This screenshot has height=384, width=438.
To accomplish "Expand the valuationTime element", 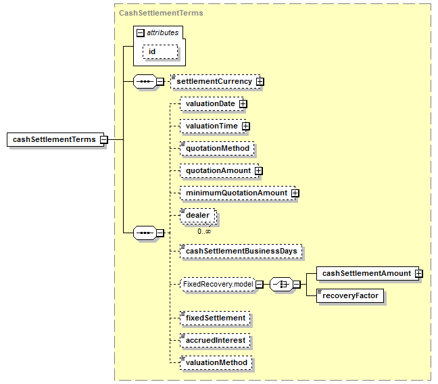I will [246, 126].
